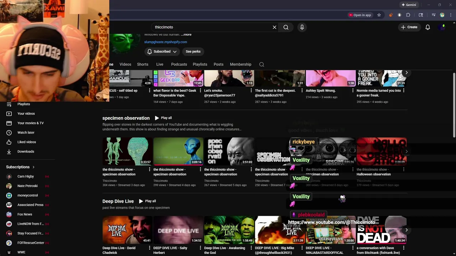Start voice search with the microphone icon

tap(302, 27)
